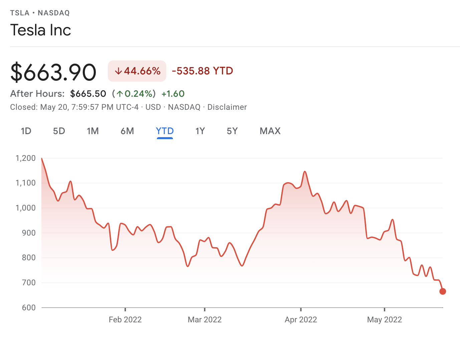Click the Tesla Inc heading

pyautogui.click(x=41, y=30)
